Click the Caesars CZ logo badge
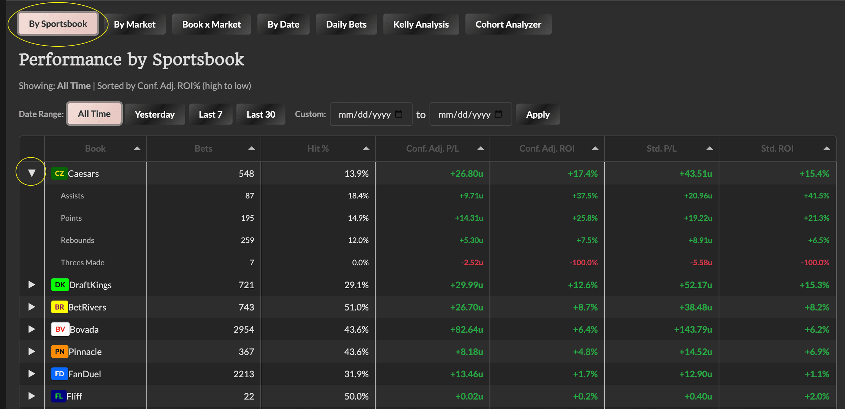This screenshot has height=409, width=845. point(59,173)
